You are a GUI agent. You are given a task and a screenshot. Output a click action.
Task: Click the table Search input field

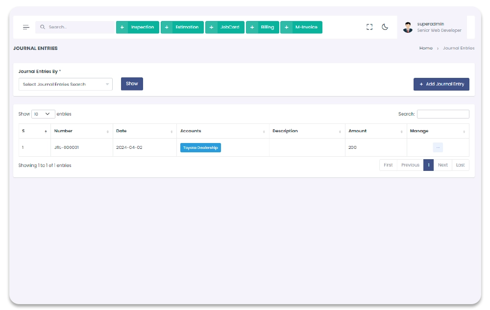[x=442, y=114]
